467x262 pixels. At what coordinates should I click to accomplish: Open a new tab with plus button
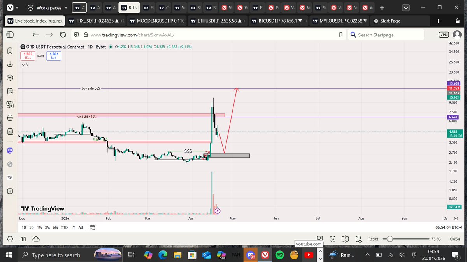pyautogui.click(x=382, y=7)
